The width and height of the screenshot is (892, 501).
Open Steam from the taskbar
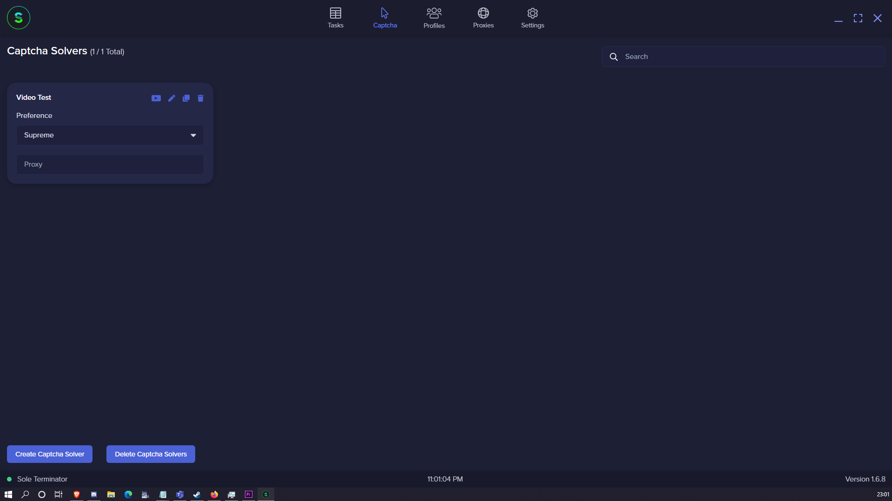(x=197, y=494)
